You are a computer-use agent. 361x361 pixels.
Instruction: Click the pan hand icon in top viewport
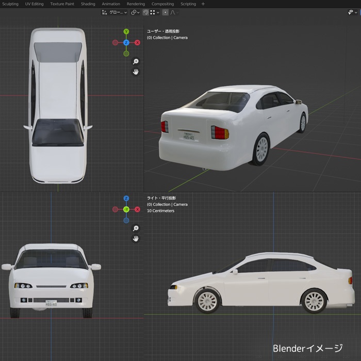[x=136, y=72]
